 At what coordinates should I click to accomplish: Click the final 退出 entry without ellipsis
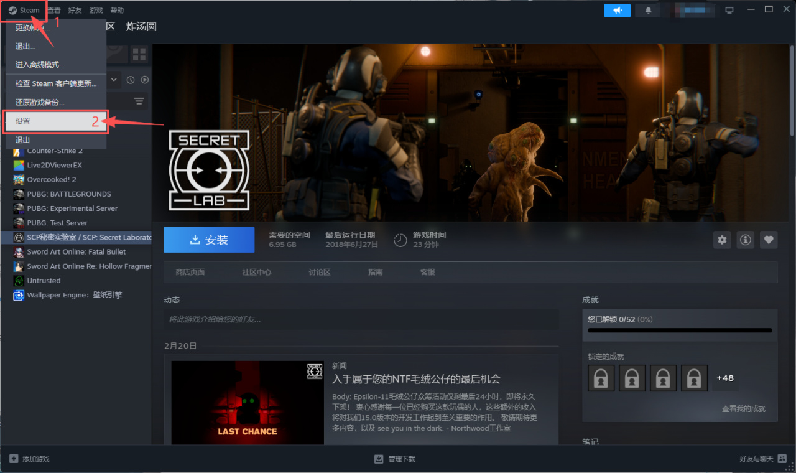[56, 140]
